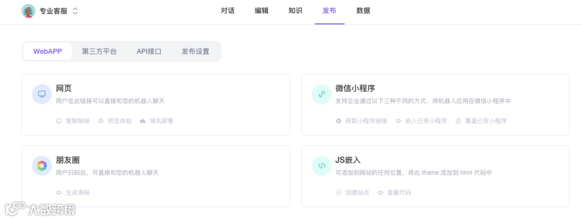Click the 朋友圈 colorful aperture icon
The width and height of the screenshot is (582, 220).
41,166
